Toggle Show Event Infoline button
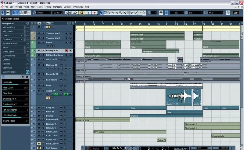Viewport: 244px width, 150px height. click(18, 13)
